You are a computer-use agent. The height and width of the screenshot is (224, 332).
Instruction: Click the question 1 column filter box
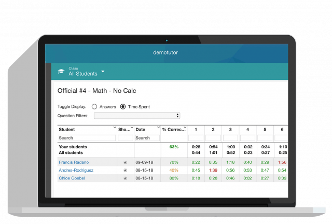pyautogui.click(x=196, y=138)
